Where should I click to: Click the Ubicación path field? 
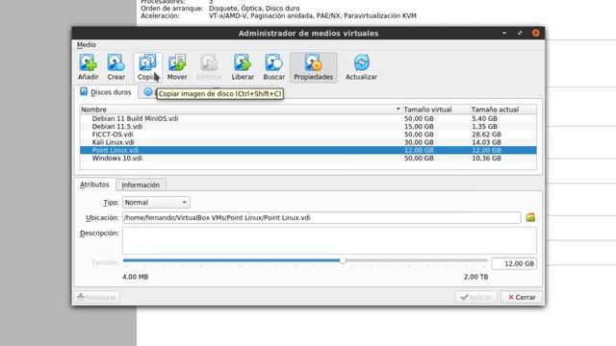(321, 218)
